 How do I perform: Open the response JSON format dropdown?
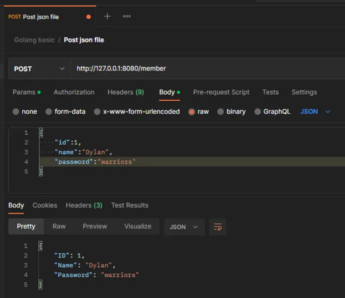pos(184,227)
